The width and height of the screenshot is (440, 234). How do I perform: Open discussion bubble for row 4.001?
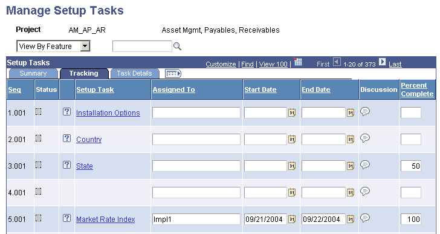click(x=365, y=192)
